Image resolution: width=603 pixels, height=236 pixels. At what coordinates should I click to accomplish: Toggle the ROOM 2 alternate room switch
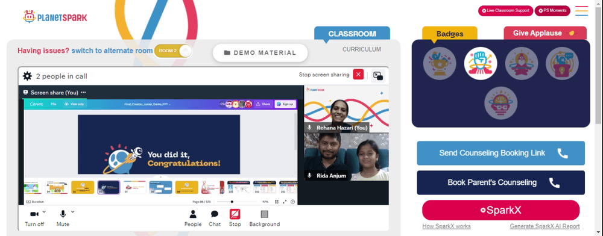pos(173,51)
